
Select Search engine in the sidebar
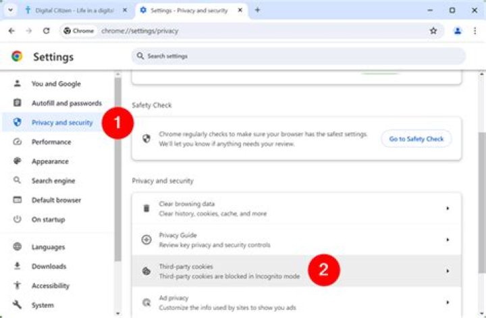coord(53,181)
